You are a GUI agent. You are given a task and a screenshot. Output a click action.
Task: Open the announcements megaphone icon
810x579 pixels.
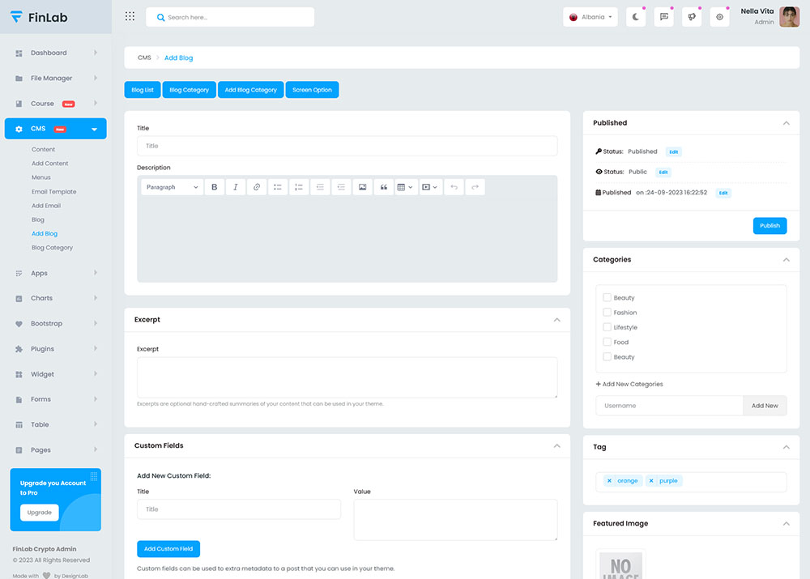[x=692, y=17]
